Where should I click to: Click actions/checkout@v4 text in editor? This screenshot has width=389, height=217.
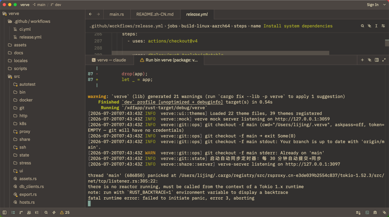coord(173,41)
